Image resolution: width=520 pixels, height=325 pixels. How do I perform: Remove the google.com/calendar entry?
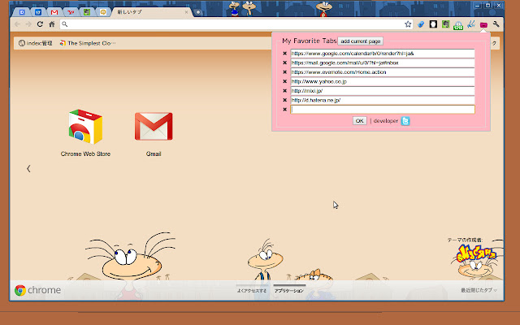(x=284, y=54)
